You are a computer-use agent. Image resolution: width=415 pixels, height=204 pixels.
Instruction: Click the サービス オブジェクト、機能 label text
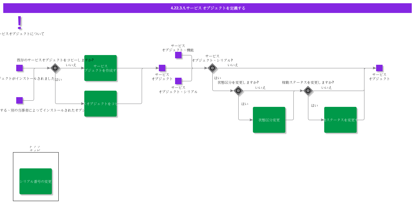[178, 48]
